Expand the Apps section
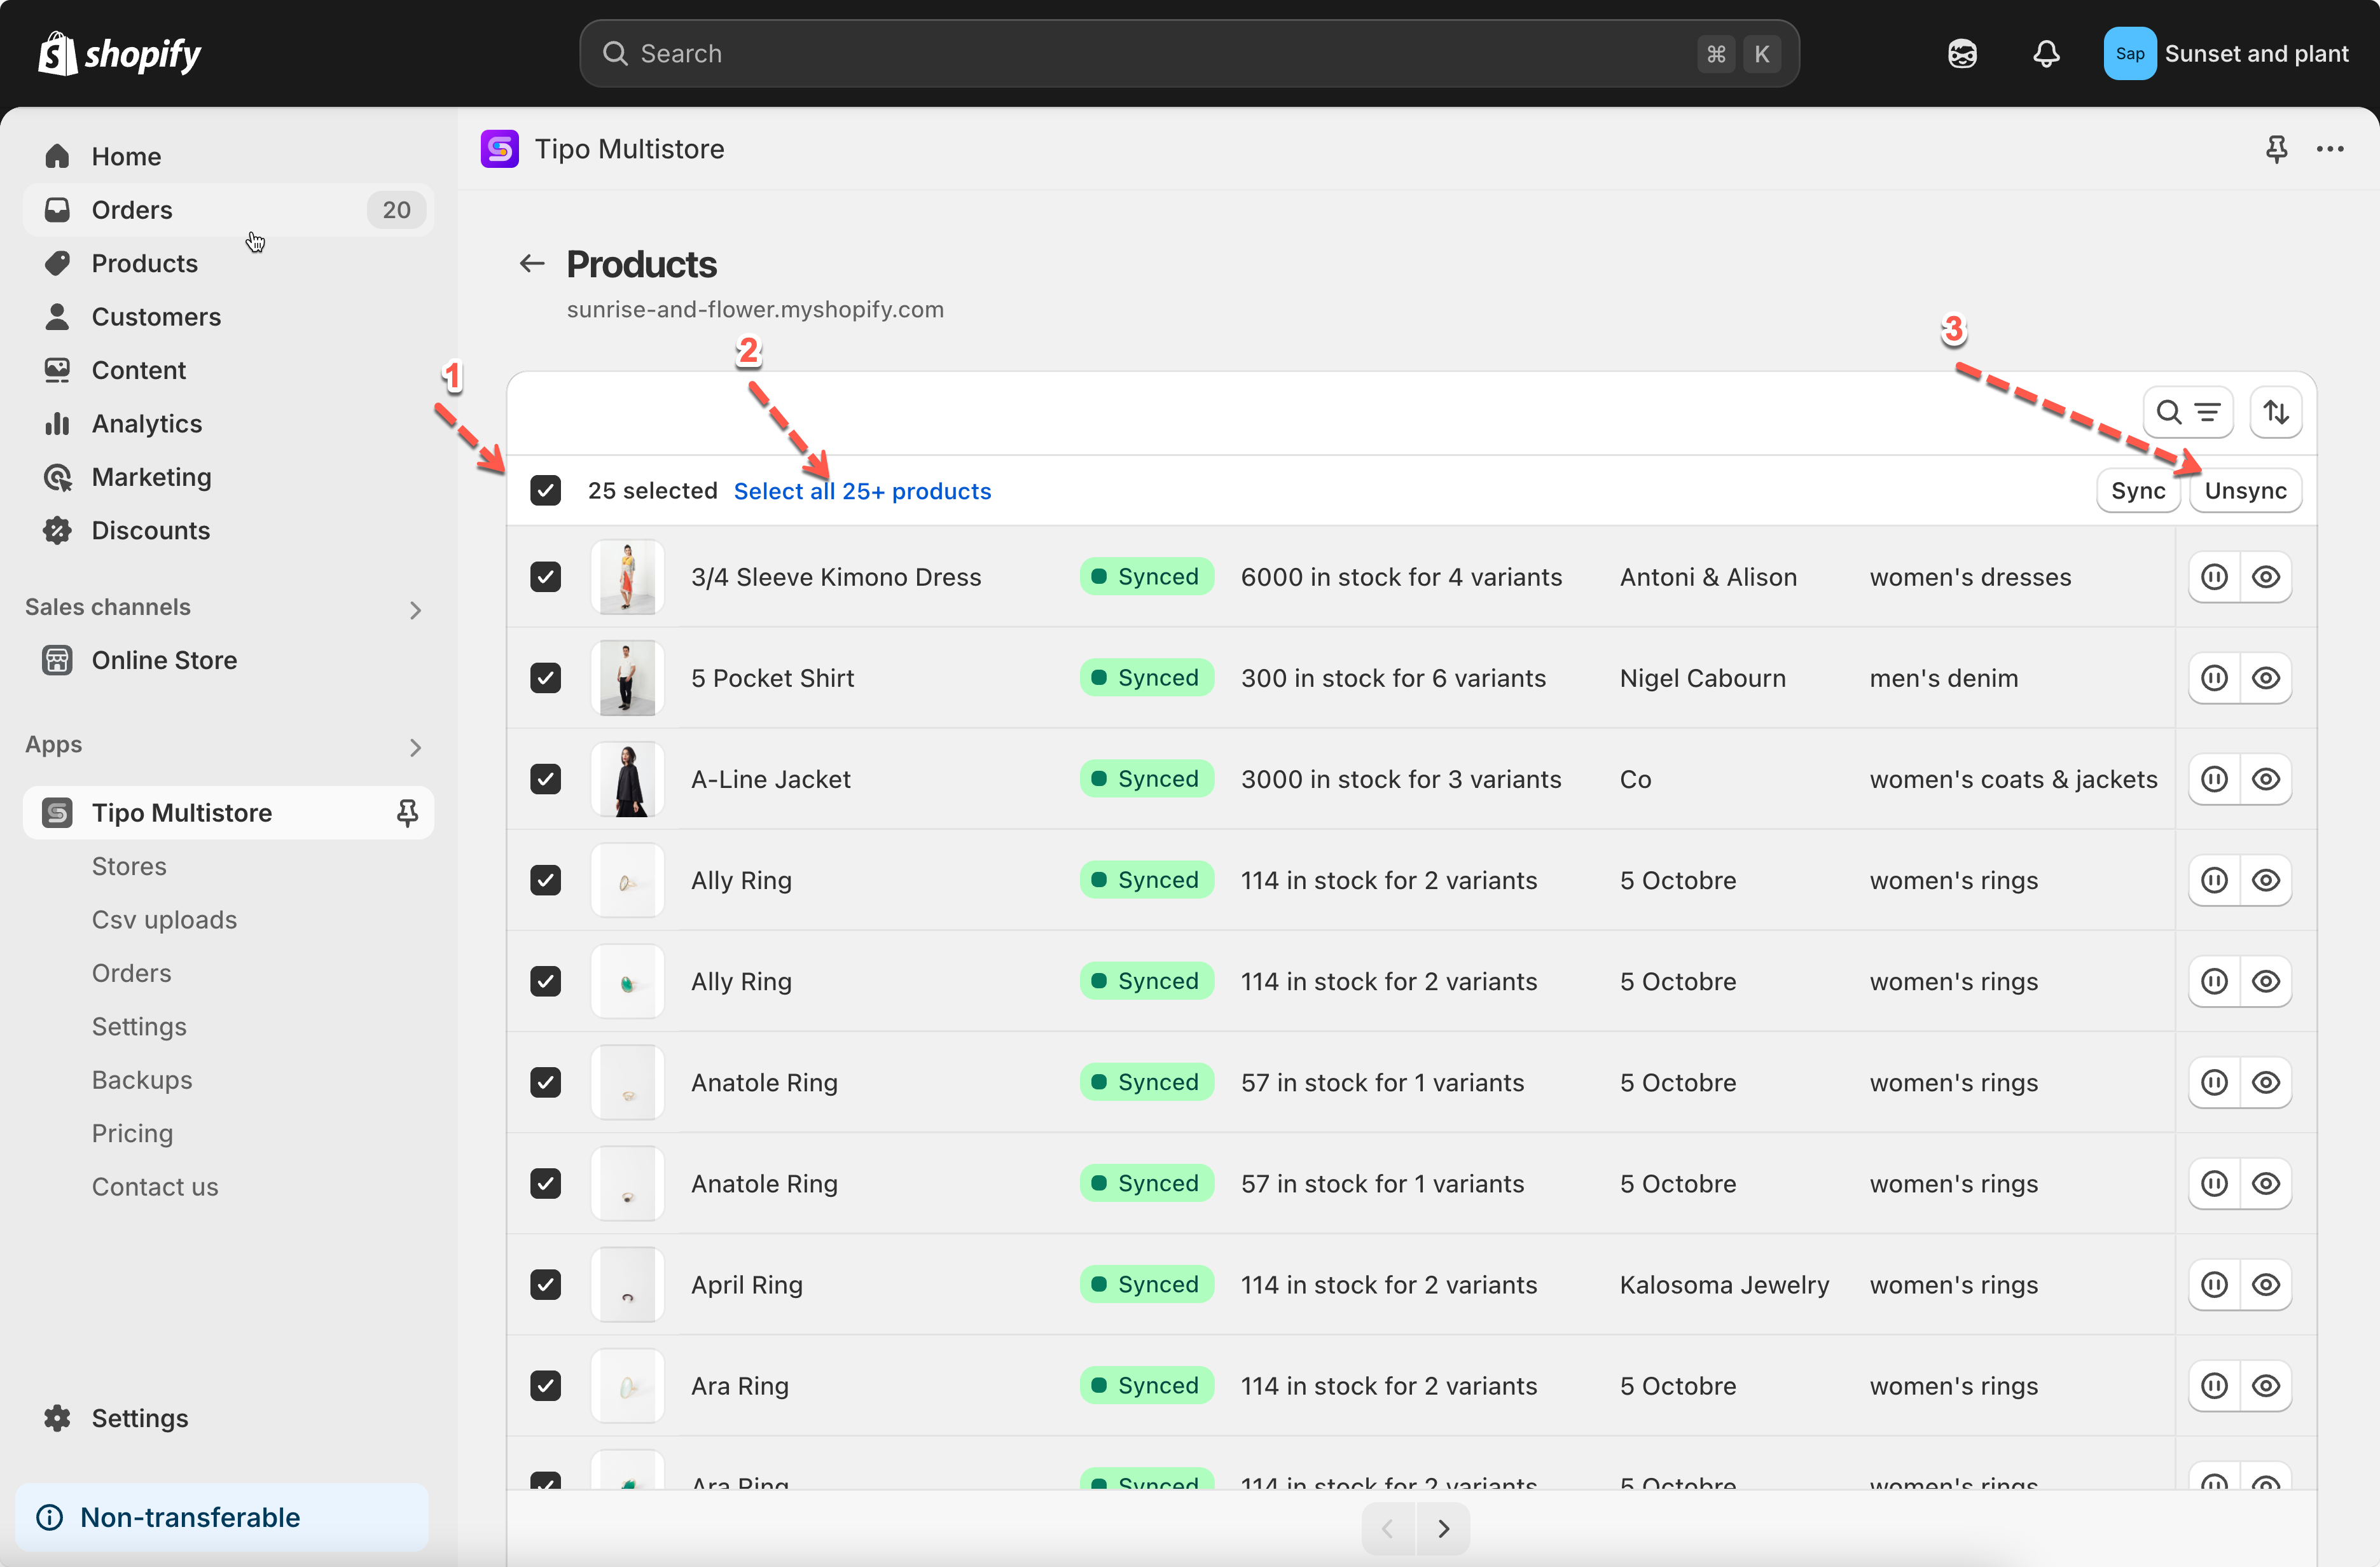Image resolution: width=2380 pixels, height=1567 pixels. 416,747
